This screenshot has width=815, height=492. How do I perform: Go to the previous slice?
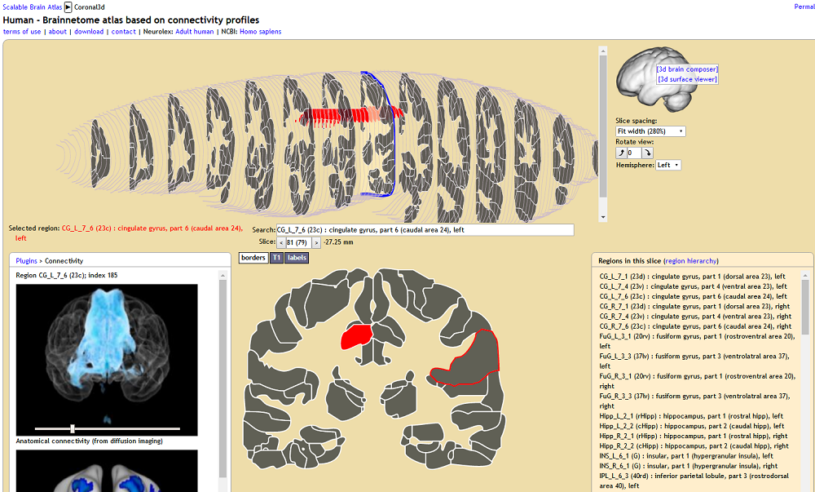281,242
